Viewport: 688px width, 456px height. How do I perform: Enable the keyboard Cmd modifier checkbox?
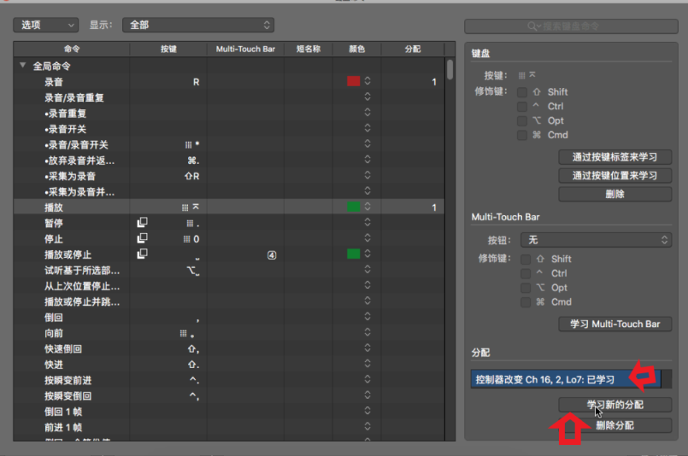pos(522,135)
